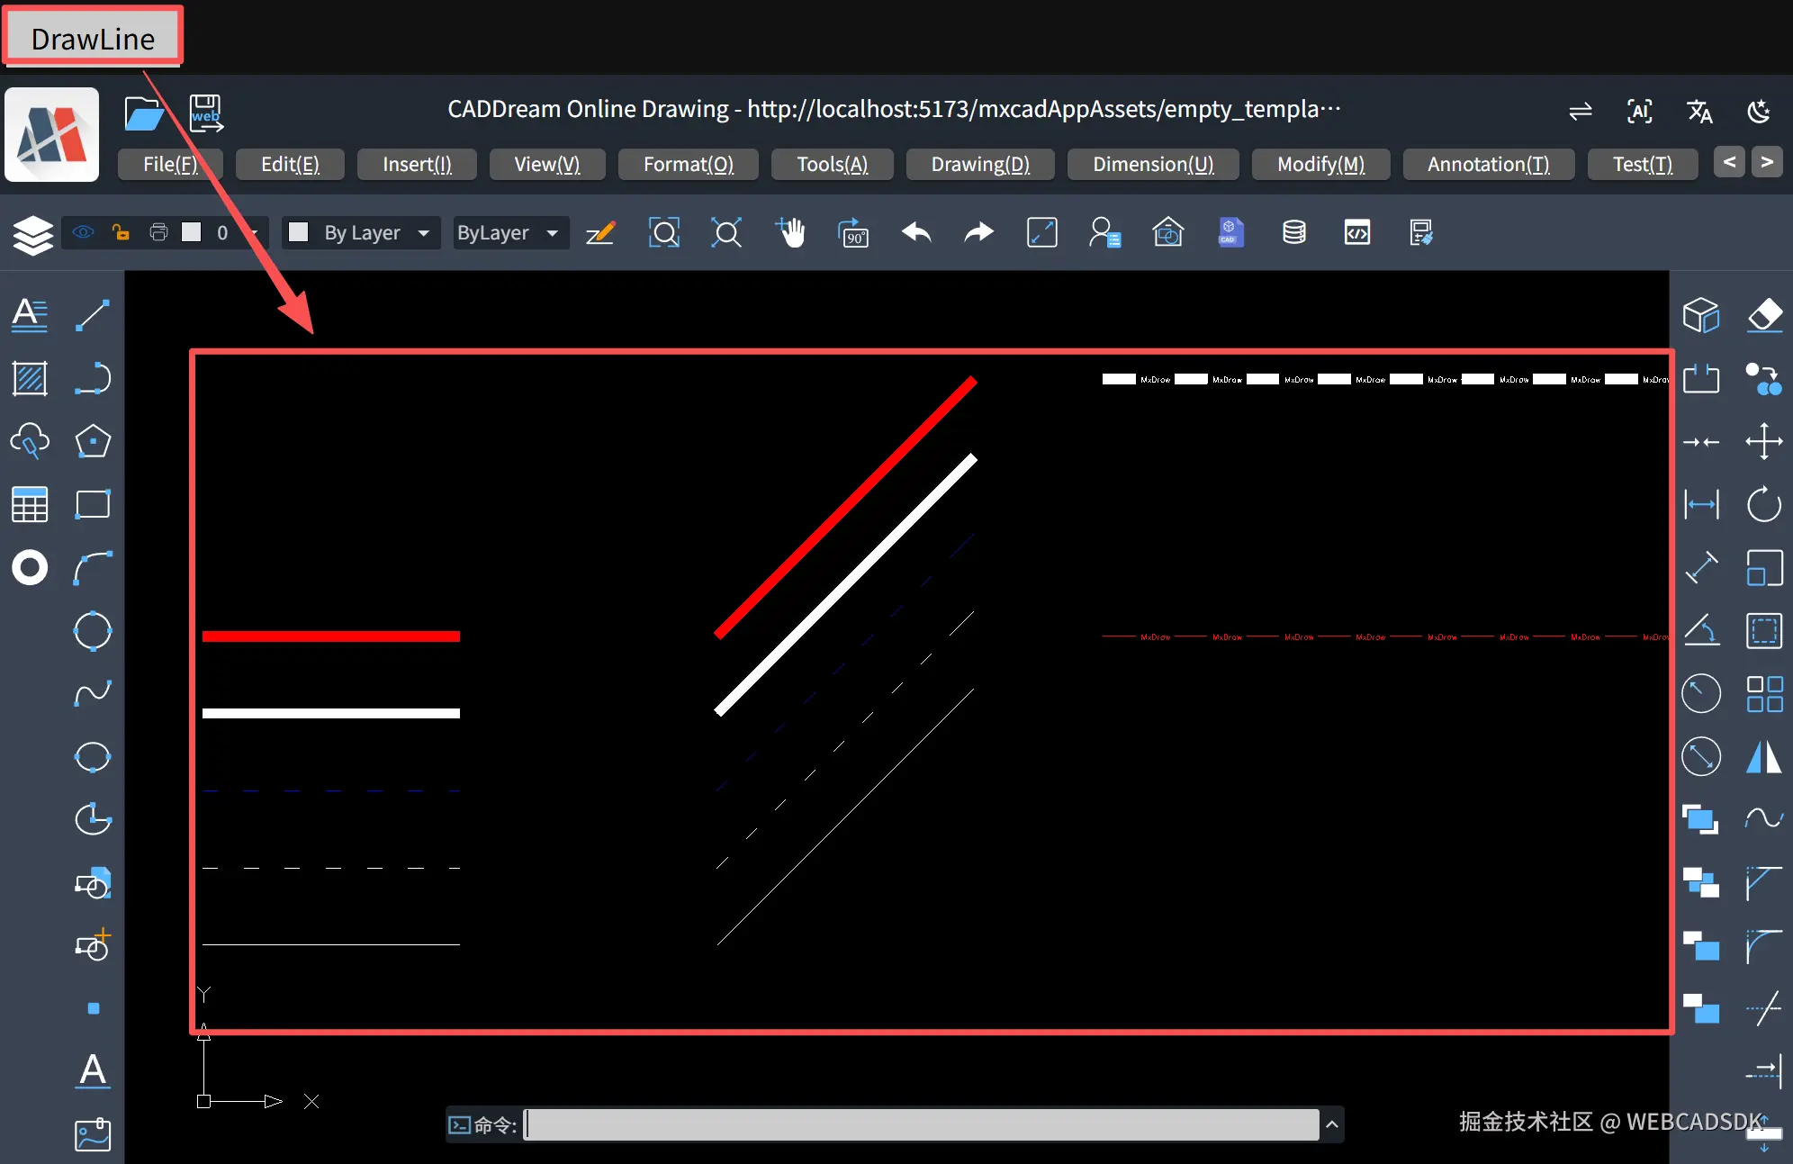Toggle layer visibility eye icon
This screenshot has height=1164, width=1793.
coord(84,233)
